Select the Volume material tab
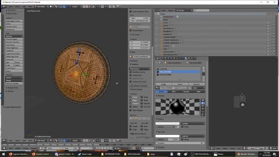The width and height of the screenshot is (279, 157). (186, 92)
